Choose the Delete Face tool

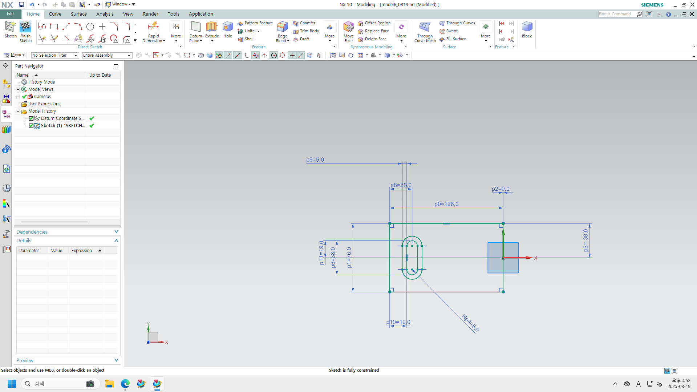372,39
